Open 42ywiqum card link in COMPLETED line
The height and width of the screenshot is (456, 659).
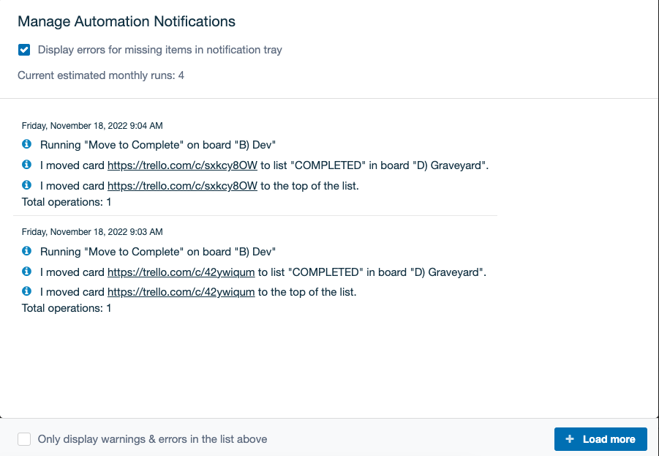[x=181, y=272]
